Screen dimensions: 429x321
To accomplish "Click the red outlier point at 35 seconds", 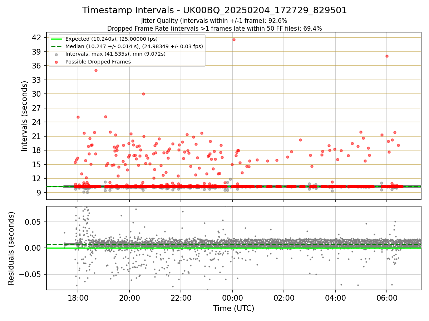I will 96,70.
